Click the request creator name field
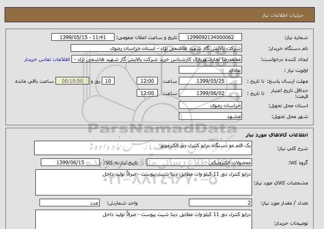Viewport: 324px width, 229px height. [157, 59]
